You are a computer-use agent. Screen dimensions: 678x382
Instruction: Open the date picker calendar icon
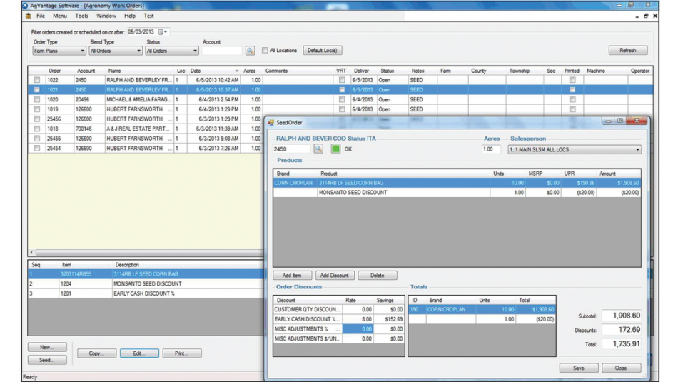(x=162, y=32)
